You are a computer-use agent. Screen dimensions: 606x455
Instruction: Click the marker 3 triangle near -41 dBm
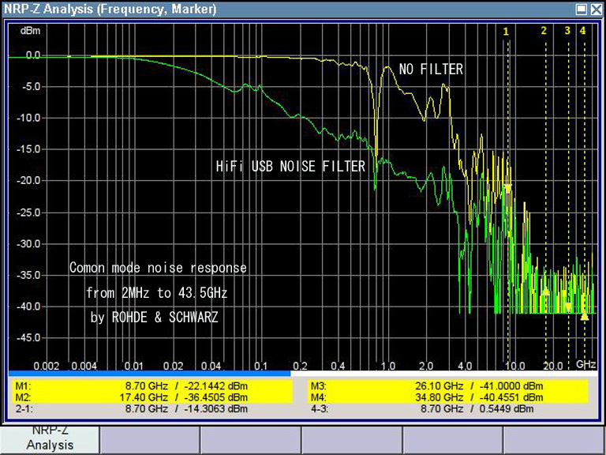568,306
